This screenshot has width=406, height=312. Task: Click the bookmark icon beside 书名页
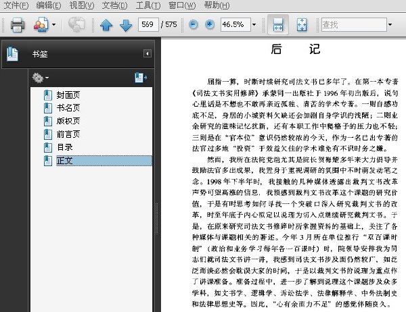(x=48, y=108)
